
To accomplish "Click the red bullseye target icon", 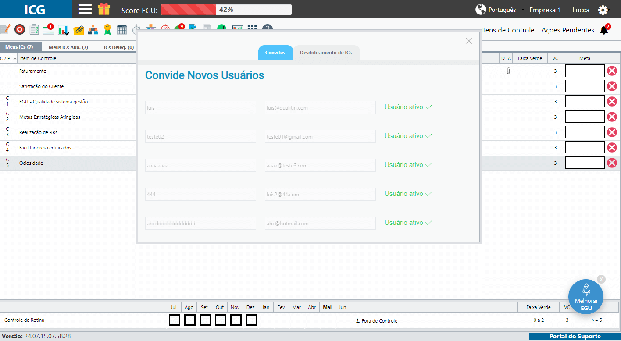I will tap(19, 29).
